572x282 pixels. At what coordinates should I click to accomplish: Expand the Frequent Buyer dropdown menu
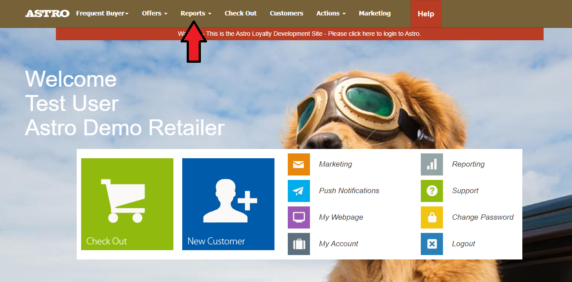[102, 13]
